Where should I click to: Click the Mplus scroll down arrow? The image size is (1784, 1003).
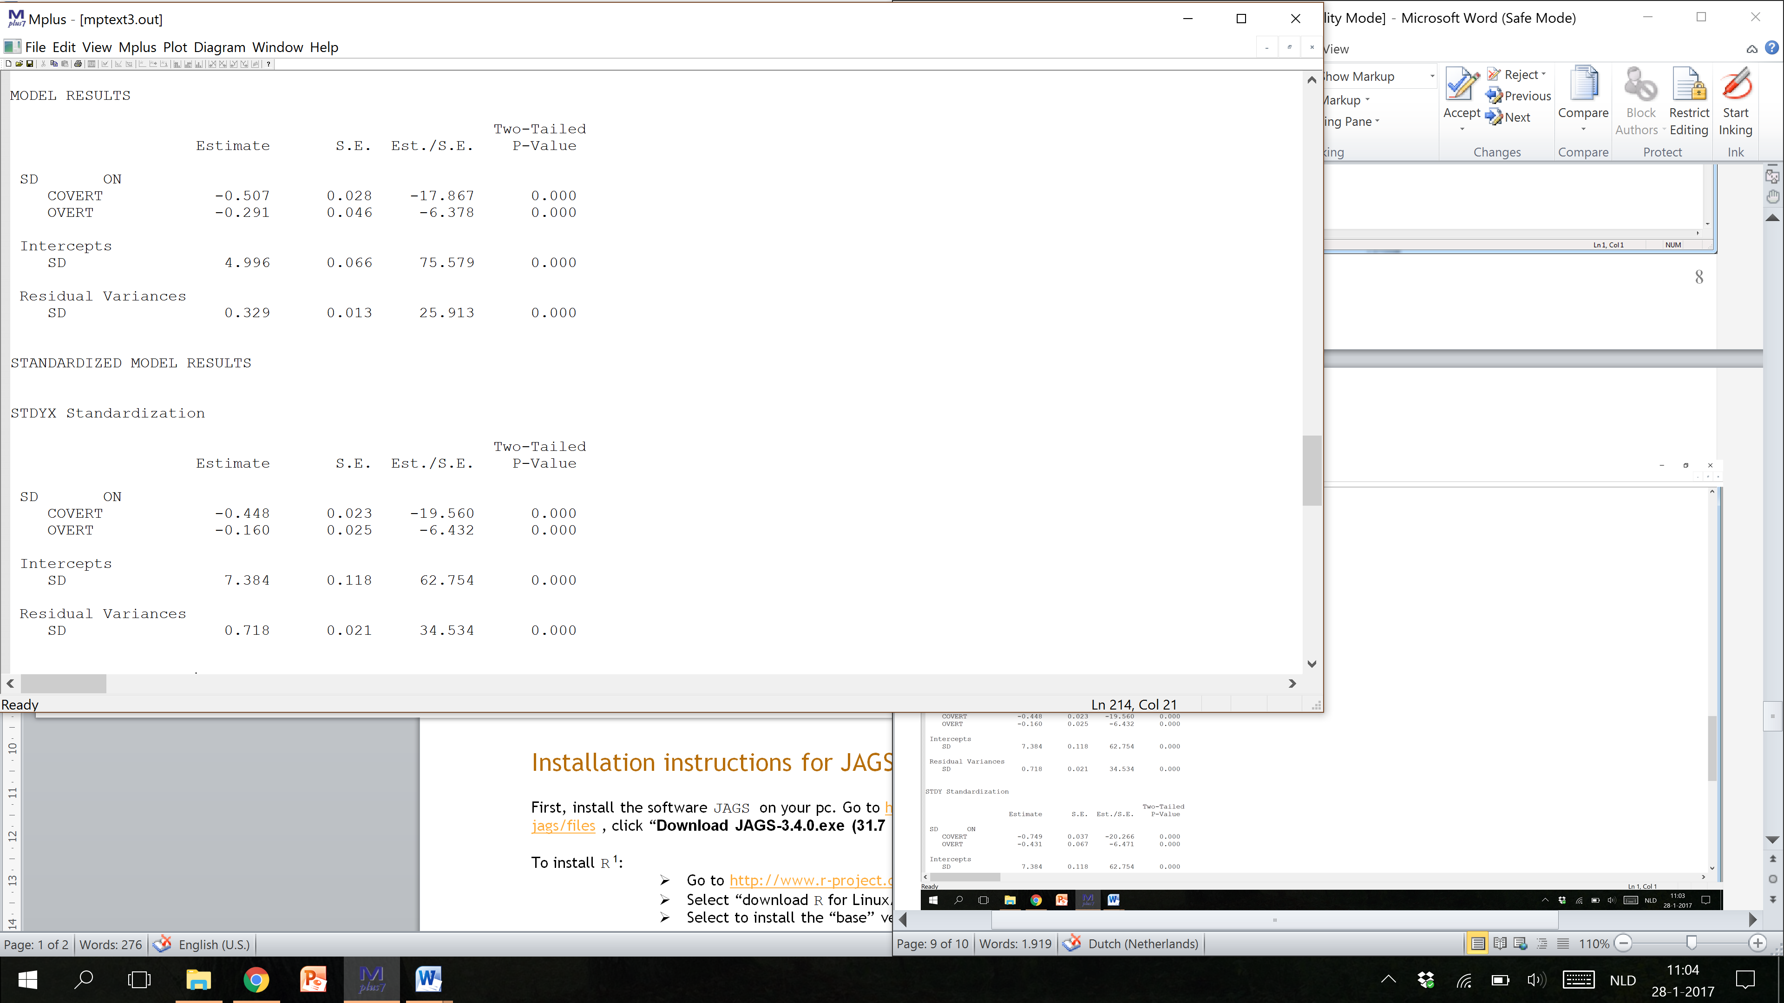pyautogui.click(x=1312, y=664)
